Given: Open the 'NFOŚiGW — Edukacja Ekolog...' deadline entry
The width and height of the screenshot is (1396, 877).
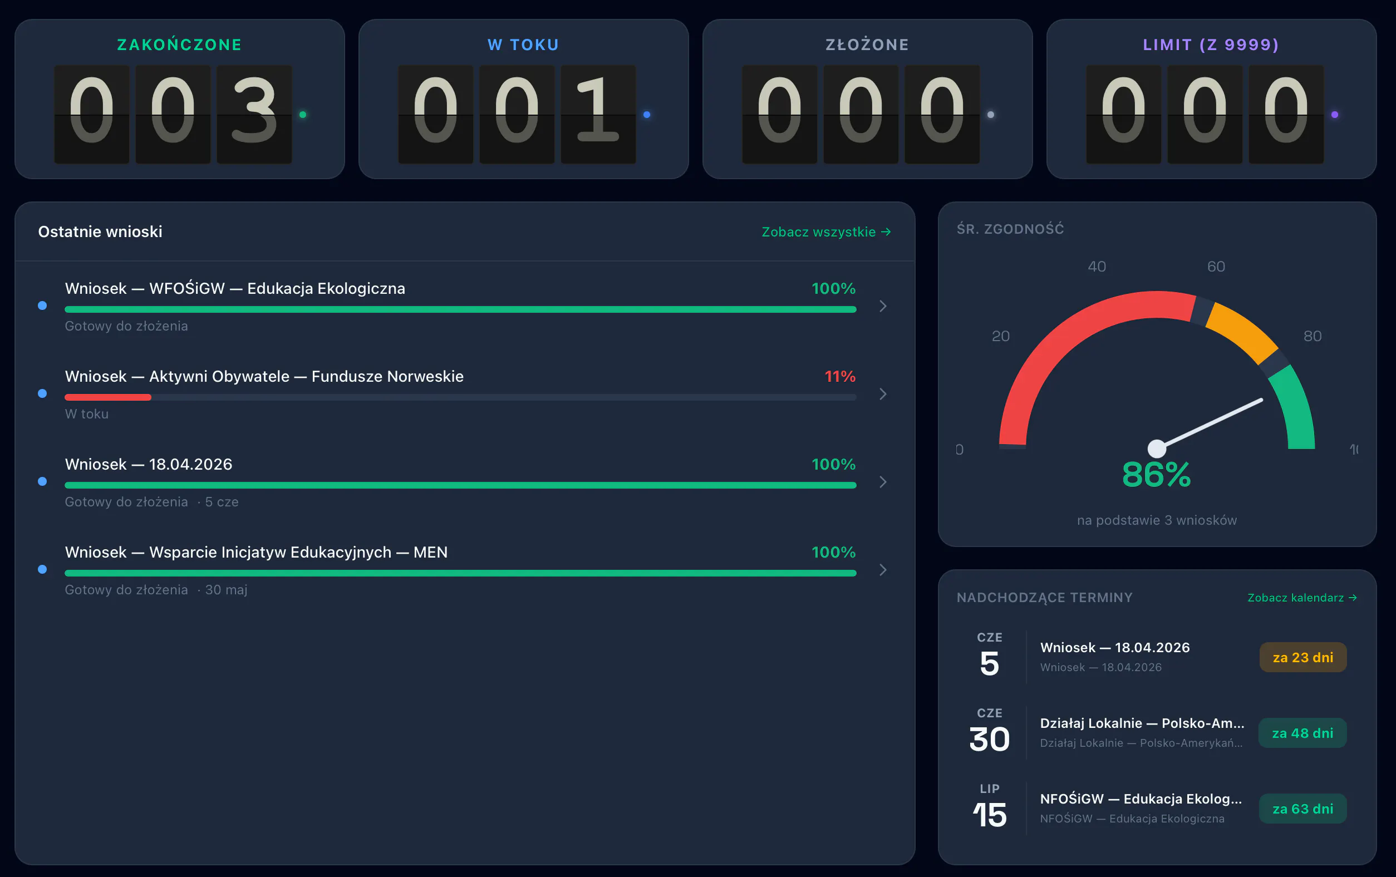Looking at the screenshot, I should (x=1141, y=799).
